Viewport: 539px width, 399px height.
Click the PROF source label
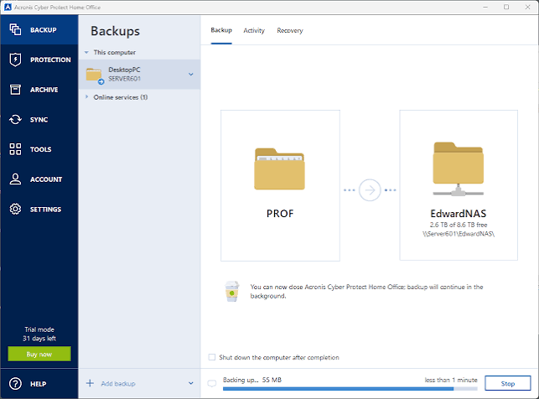coord(280,214)
